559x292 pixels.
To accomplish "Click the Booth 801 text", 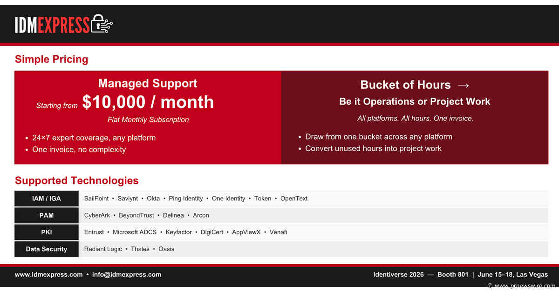I will pyautogui.click(x=453, y=274).
